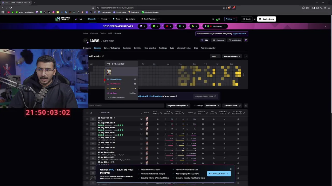Open the Pricing dropdown button
332x186 pixels.
(230, 19)
